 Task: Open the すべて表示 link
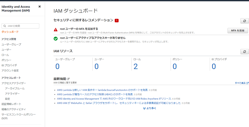[x=242, y=83]
